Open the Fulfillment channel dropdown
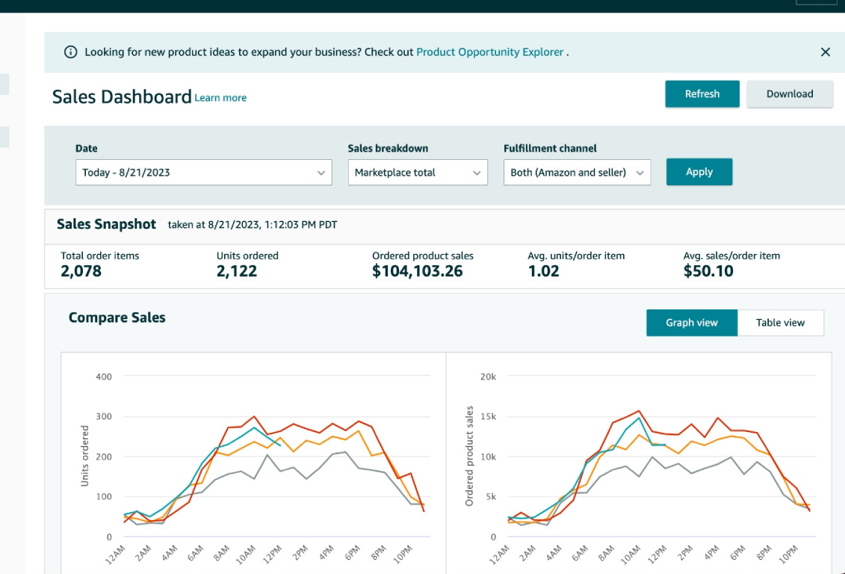845x574 pixels. 578,173
